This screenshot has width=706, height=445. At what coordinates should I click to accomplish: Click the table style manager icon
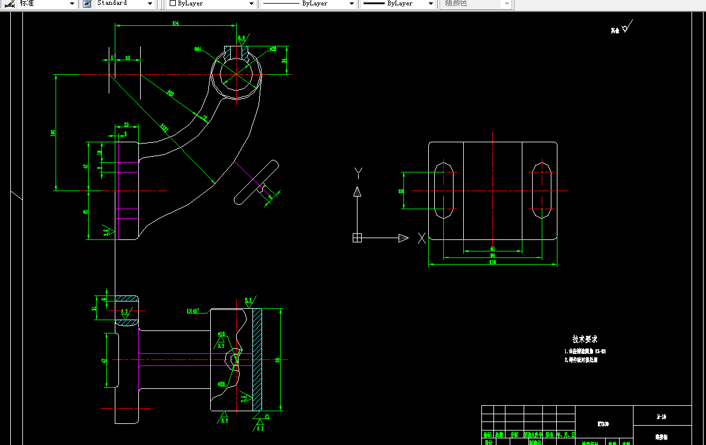point(88,4)
